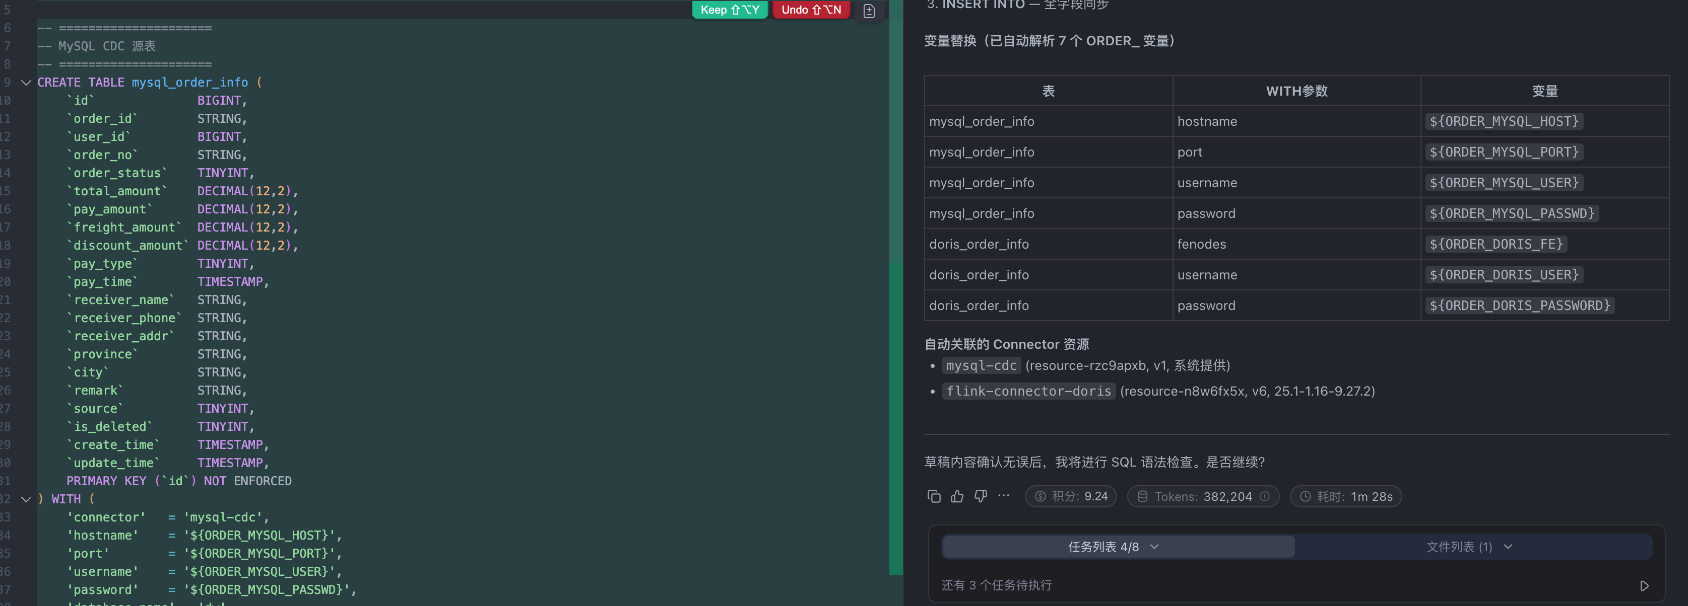
Task: Copy the assistant response with copy icon
Action: 934,496
